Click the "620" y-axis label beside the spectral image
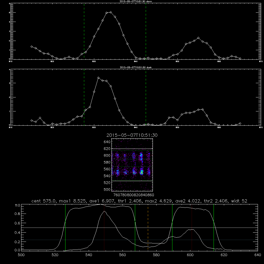This screenshot has width=264, height=264. (x=107, y=149)
